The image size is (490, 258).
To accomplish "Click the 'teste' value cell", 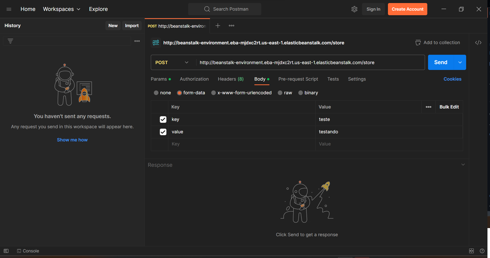I will click(389, 119).
